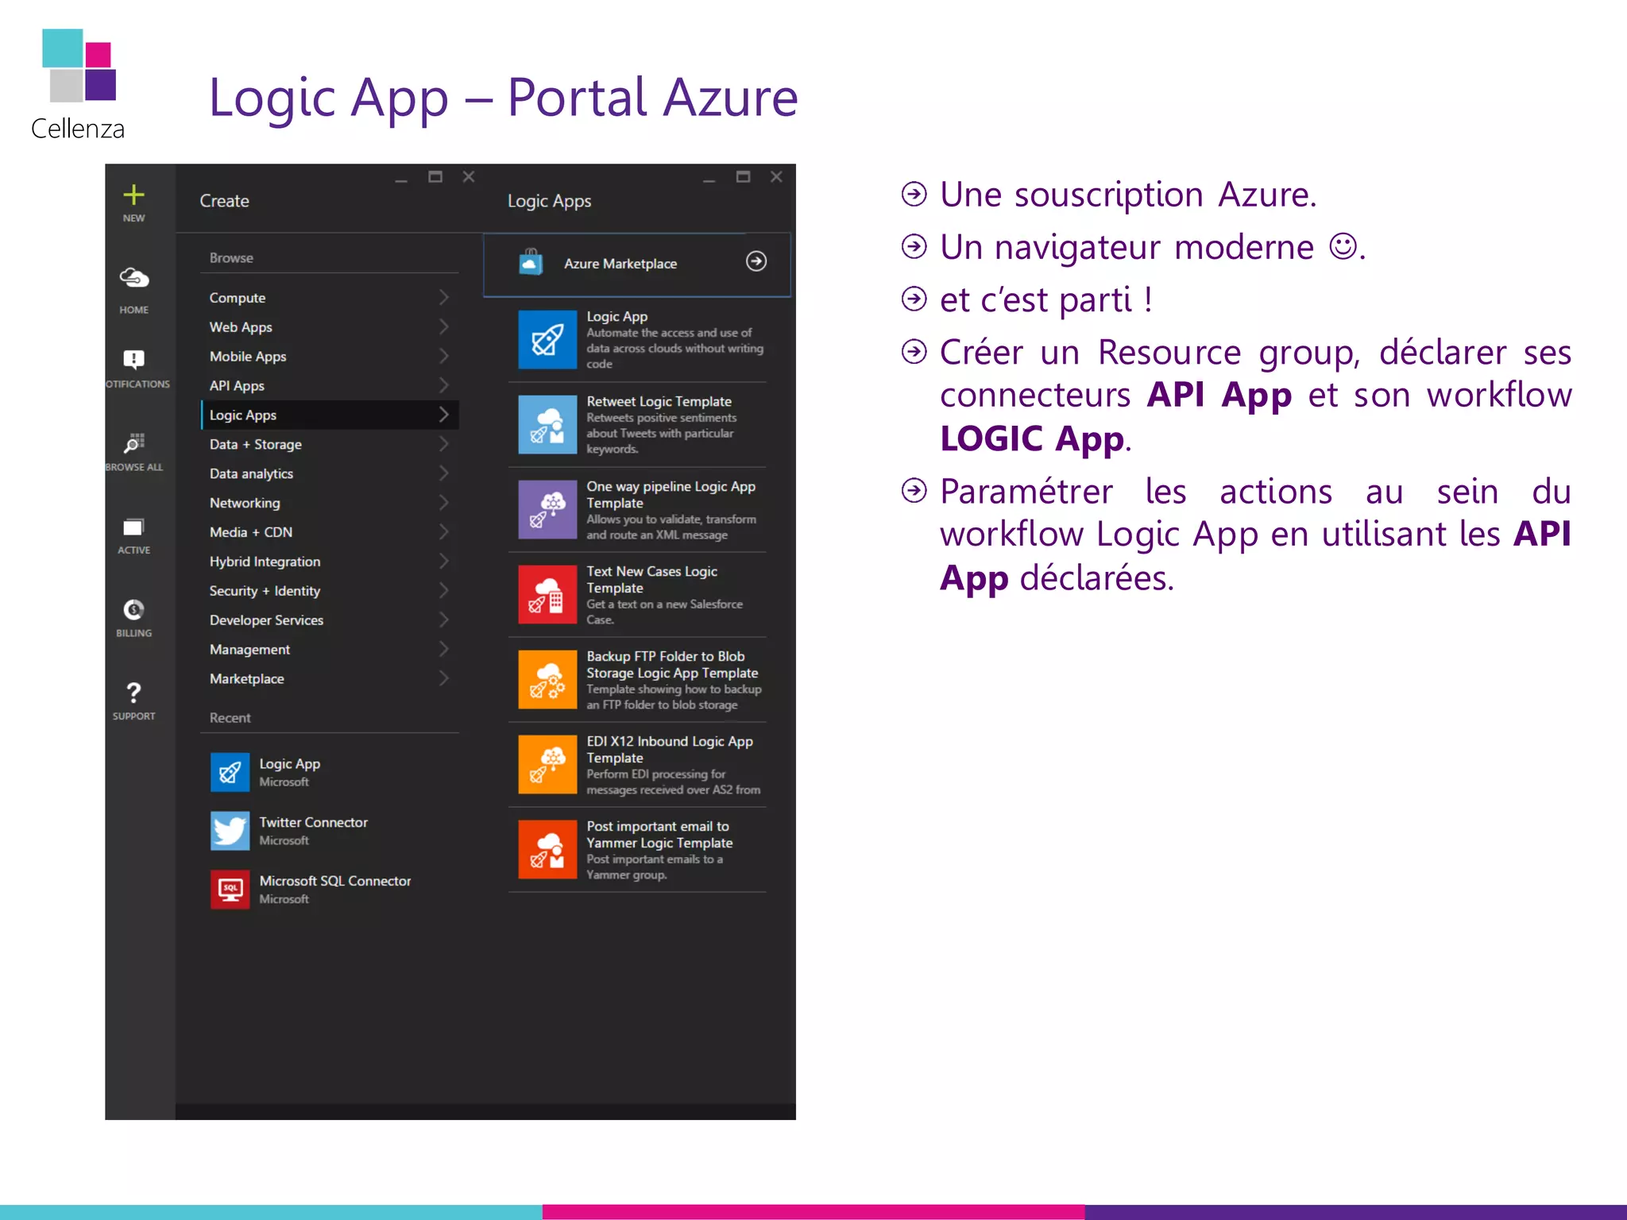Open the NOTIFICATIONS alert icon
Viewport: 1627px width, 1220px height.
click(133, 359)
